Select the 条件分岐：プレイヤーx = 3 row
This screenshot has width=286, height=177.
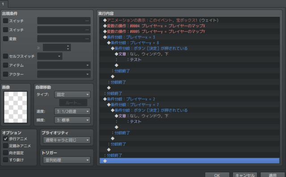[189, 37]
